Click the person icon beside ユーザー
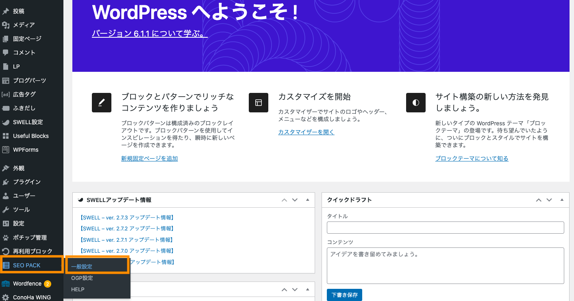This screenshot has width=574, height=301. (6, 196)
